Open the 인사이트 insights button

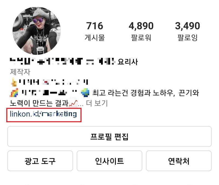coord(109,161)
